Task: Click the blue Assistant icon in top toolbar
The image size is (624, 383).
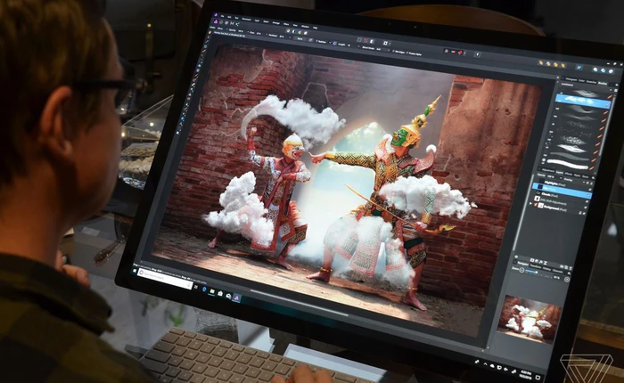Action: (579, 67)
